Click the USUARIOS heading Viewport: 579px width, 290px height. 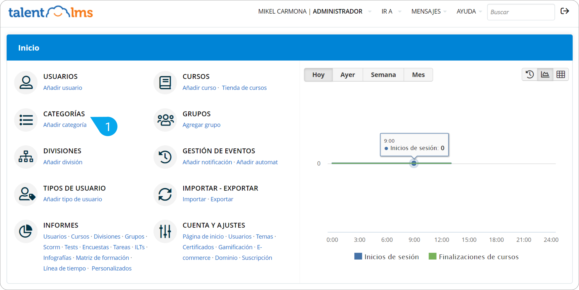pos(60,76)
